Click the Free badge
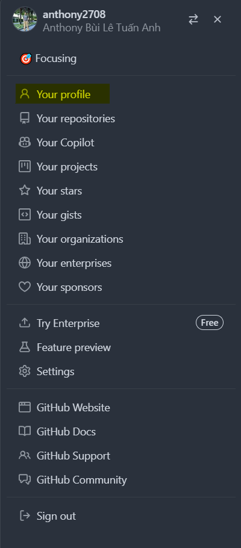This screenshot has height=548, width=241. tap(210, 323)
